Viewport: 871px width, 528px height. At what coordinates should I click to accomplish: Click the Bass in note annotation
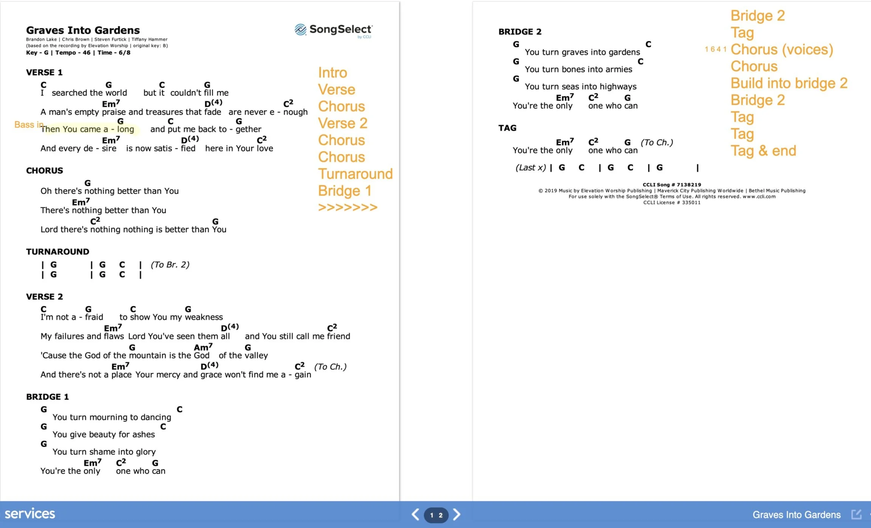click(29, 124)
